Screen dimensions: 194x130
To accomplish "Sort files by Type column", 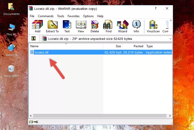I will click(158, 46).
